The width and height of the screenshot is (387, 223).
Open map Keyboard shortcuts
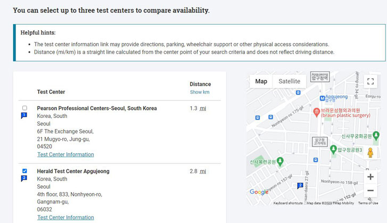click(288, 203)
